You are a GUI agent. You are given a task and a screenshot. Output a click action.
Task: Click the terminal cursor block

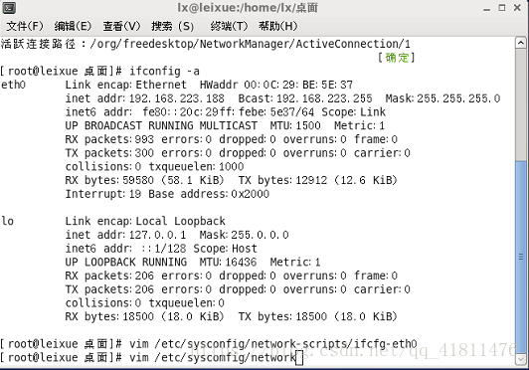coord(299,358)
